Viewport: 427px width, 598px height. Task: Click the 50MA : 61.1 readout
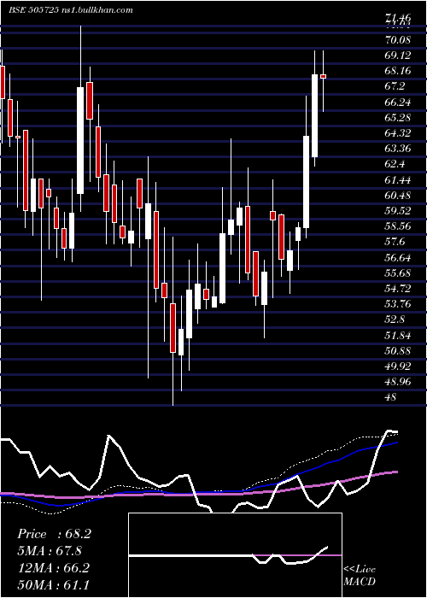53,585
